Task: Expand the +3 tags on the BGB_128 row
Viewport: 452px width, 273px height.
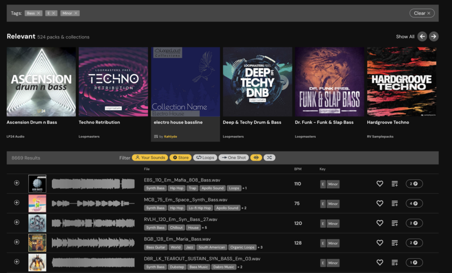Action: click(260, 248)
